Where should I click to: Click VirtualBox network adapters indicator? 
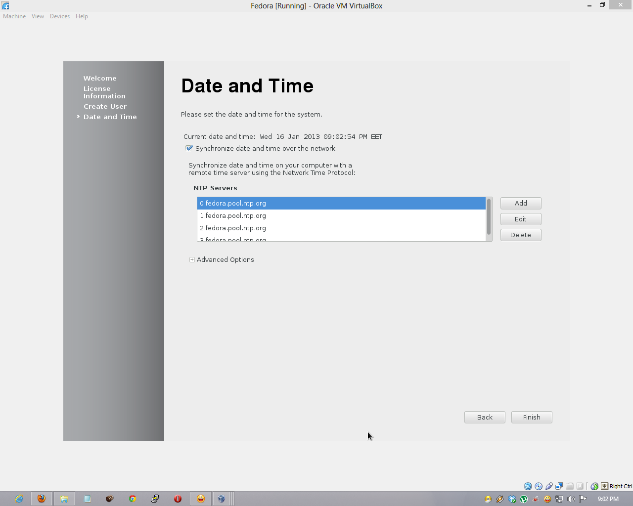[559, 486]
